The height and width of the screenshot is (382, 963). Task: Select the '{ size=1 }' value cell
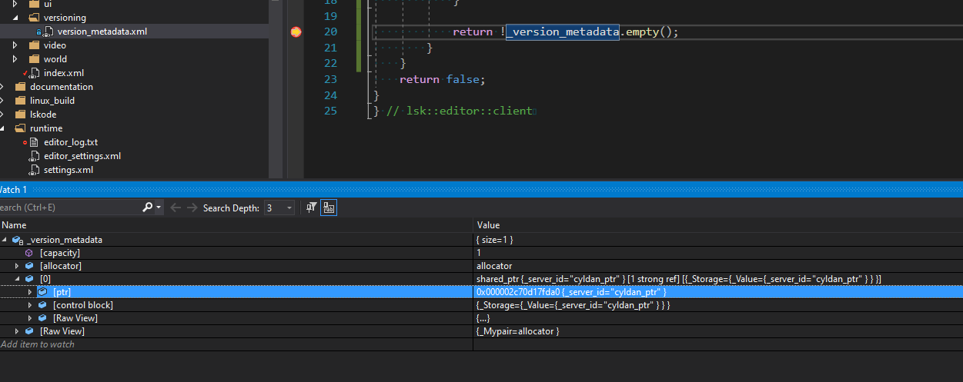[x=495, y=240]
